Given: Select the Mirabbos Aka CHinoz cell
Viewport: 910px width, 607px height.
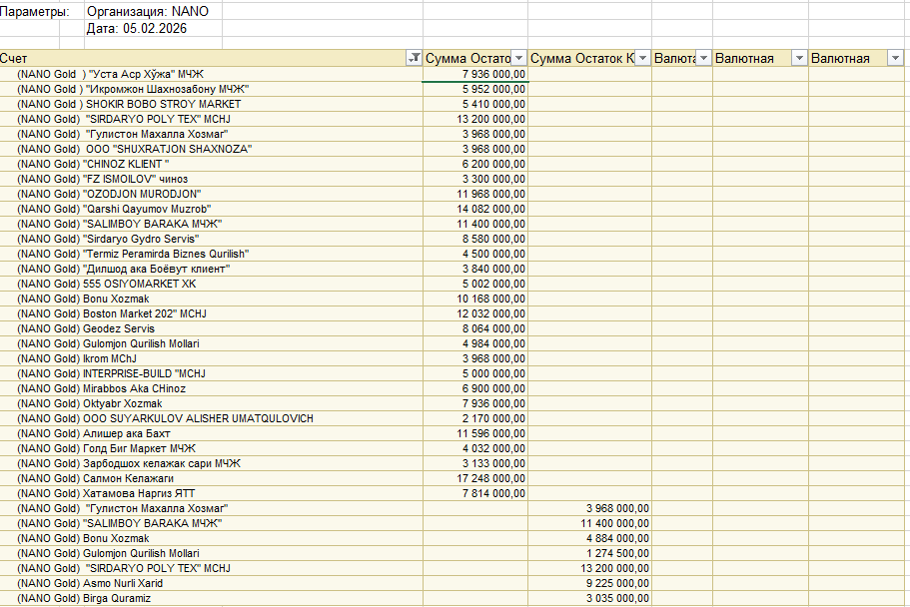Looking at the screenshot, I should (x=211, y=388).
